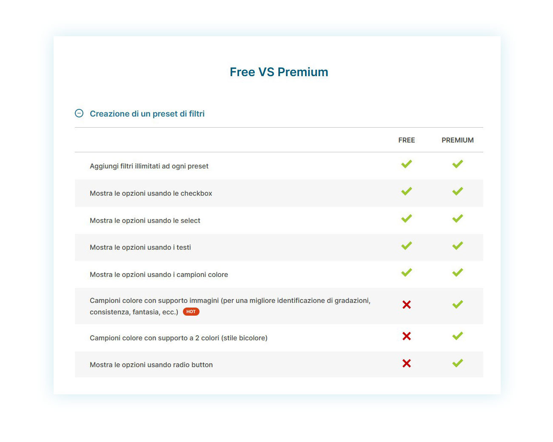Select 'Mostra le opzioni usando le checkbox' text
The image size is (553, 442).
coord(151,193)
